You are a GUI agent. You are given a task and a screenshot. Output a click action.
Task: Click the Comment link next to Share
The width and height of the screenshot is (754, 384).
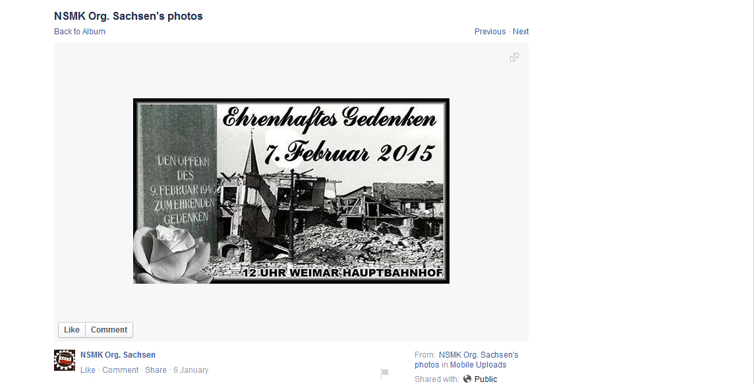click(x=120, y=370)
